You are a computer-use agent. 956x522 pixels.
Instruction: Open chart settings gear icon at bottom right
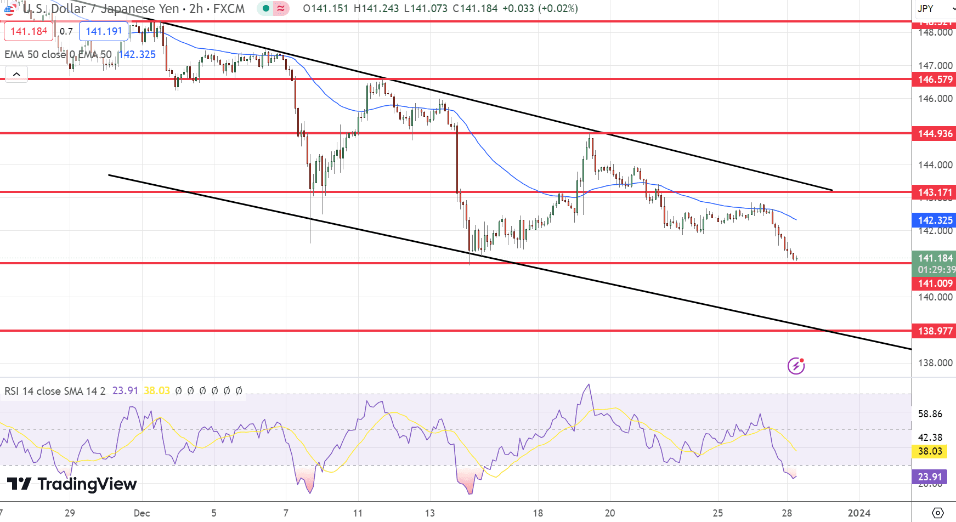click(938, 513)
